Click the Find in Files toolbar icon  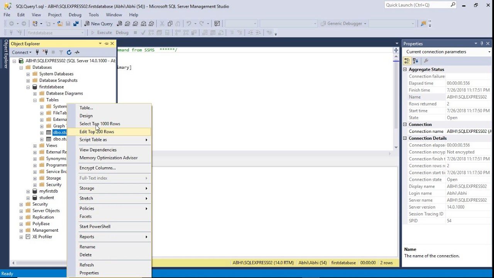[424, 24]
